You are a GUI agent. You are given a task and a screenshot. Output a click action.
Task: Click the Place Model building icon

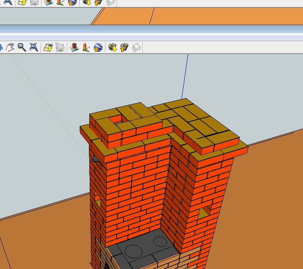[74, 47]
